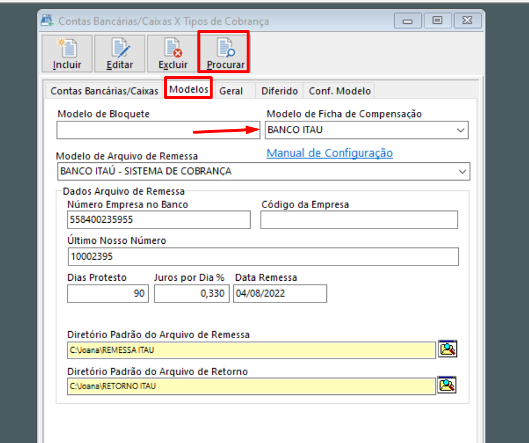Click the Data Remessa date field
529x443 pixels.
click(x=280, y=293)
